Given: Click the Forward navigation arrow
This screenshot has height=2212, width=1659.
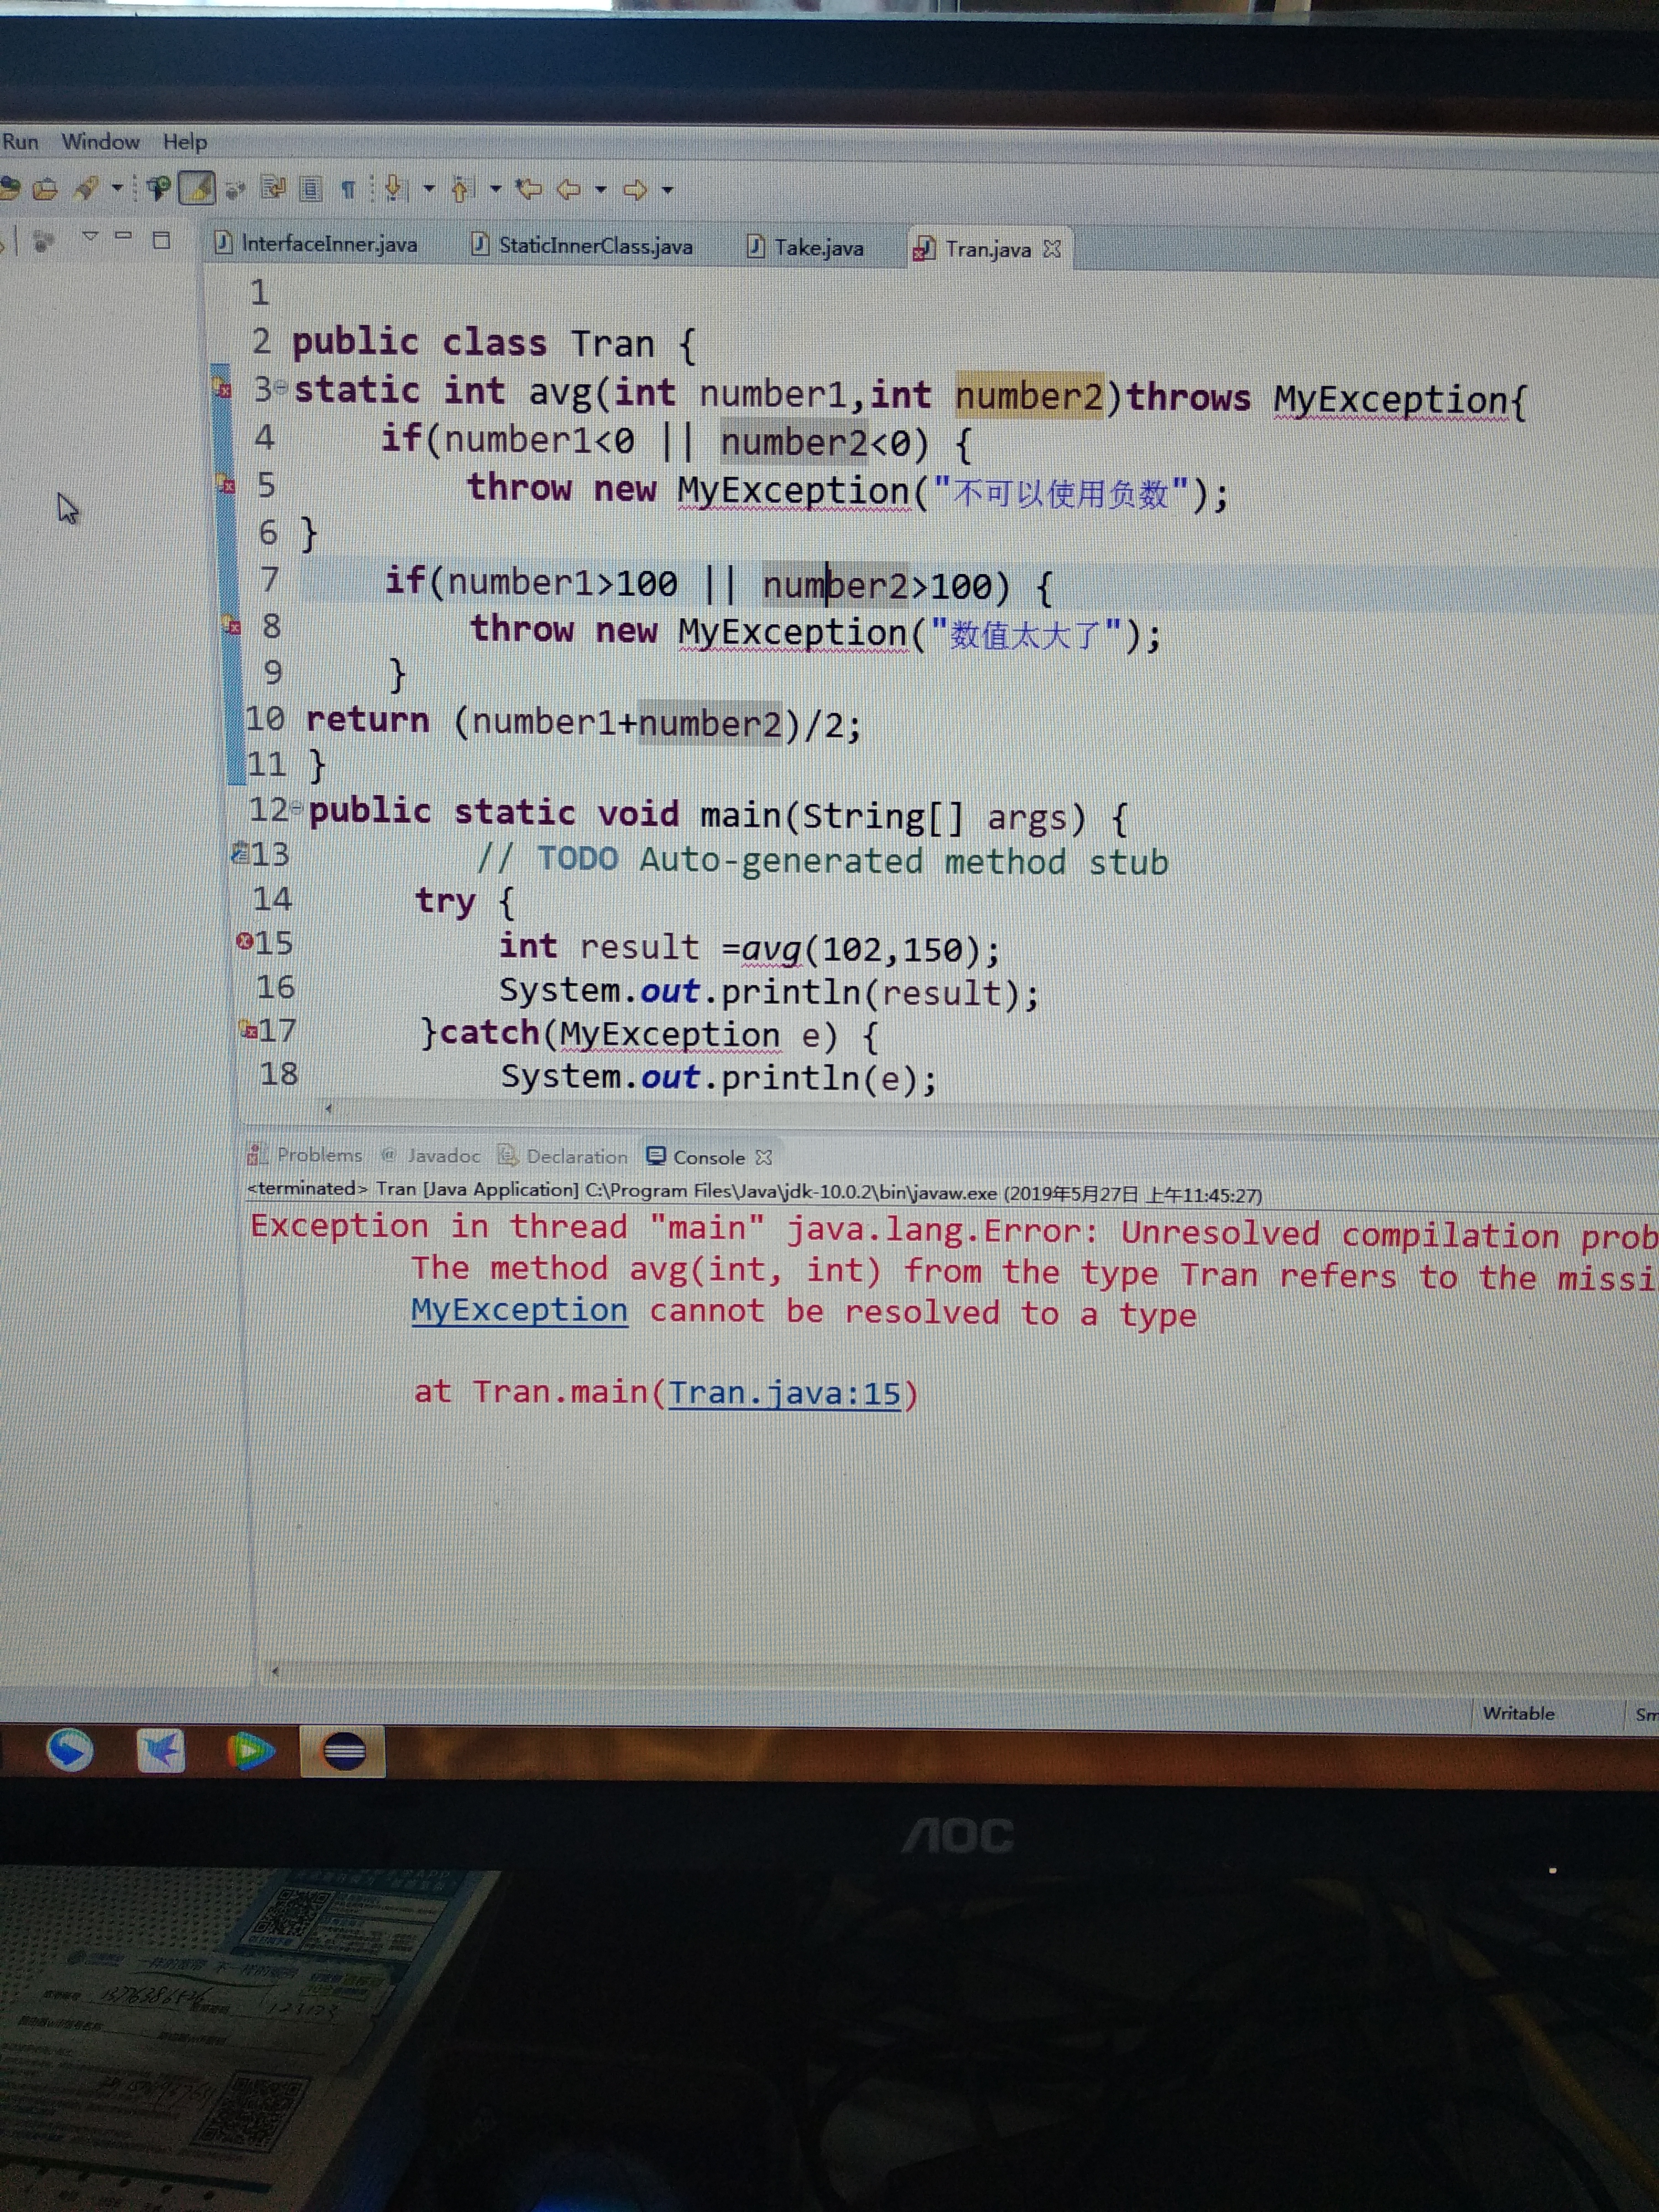Looking at the screenshot, I should tap(635, 189).
